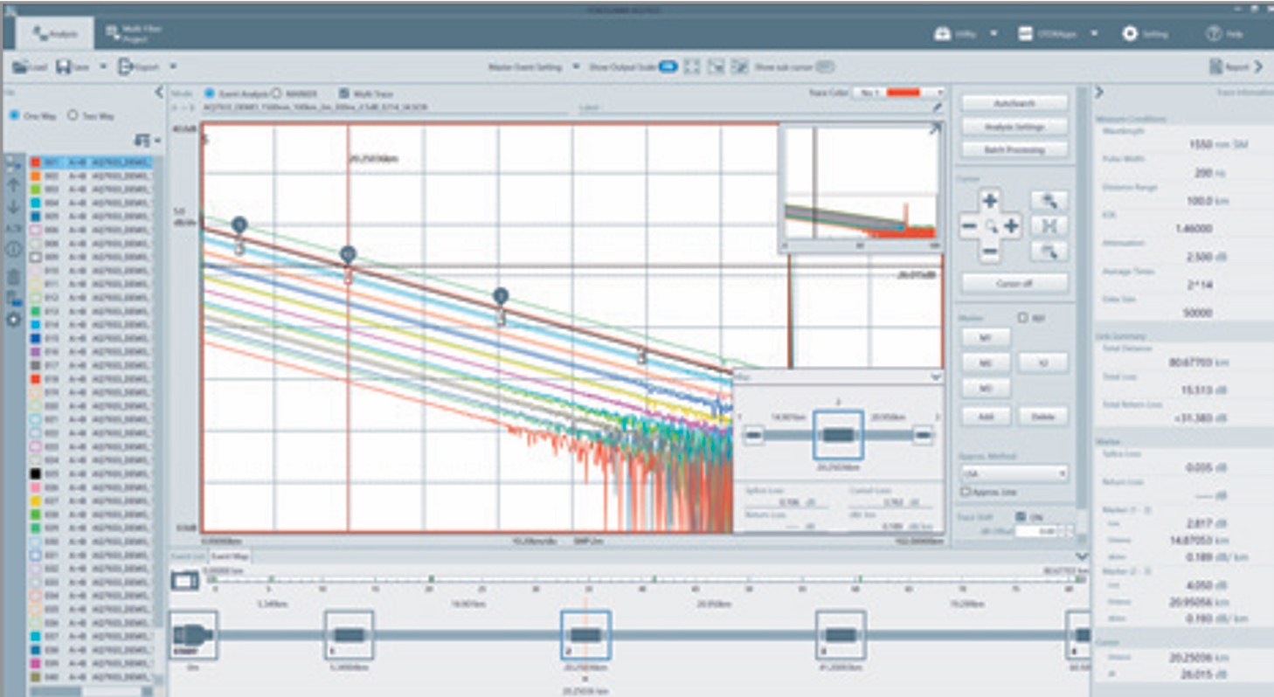Screen dimensions: 1274x697
Task: Click the move-down arrow in the trace list sidebar
Action: point(13,207)
